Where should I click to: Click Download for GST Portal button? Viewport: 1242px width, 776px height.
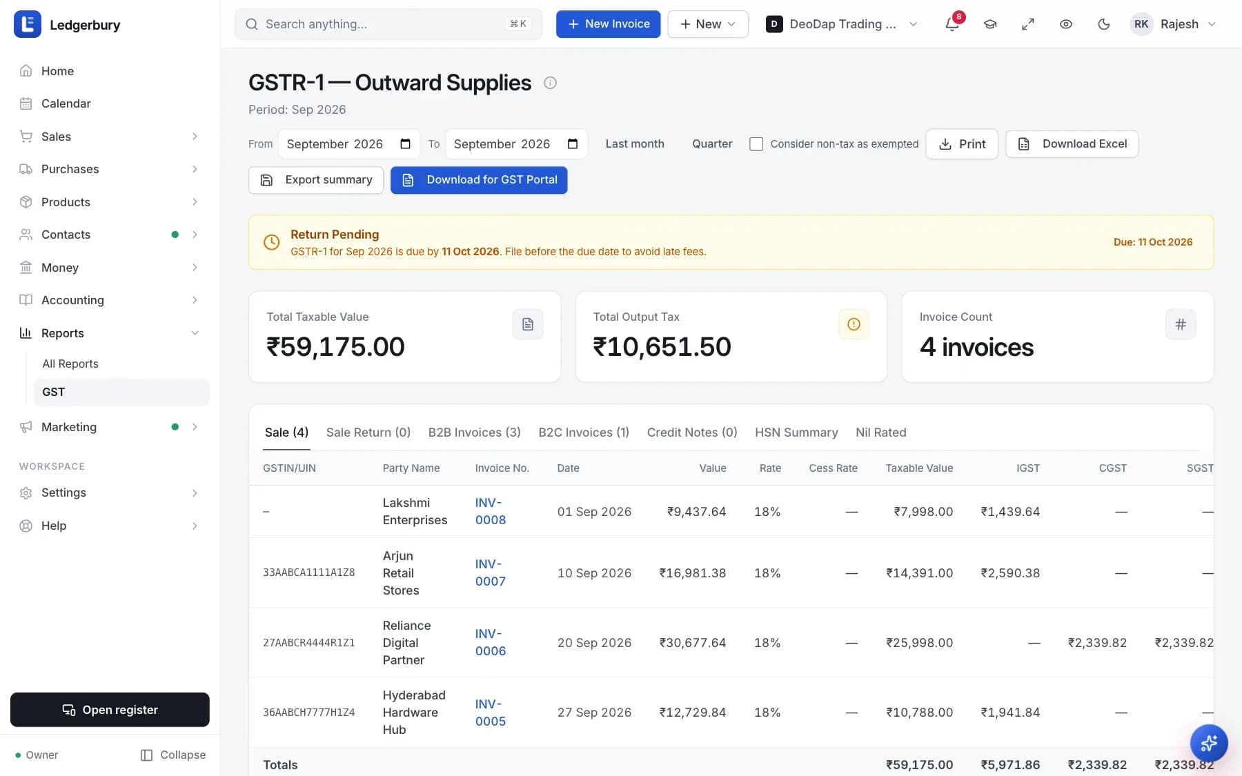479,180
